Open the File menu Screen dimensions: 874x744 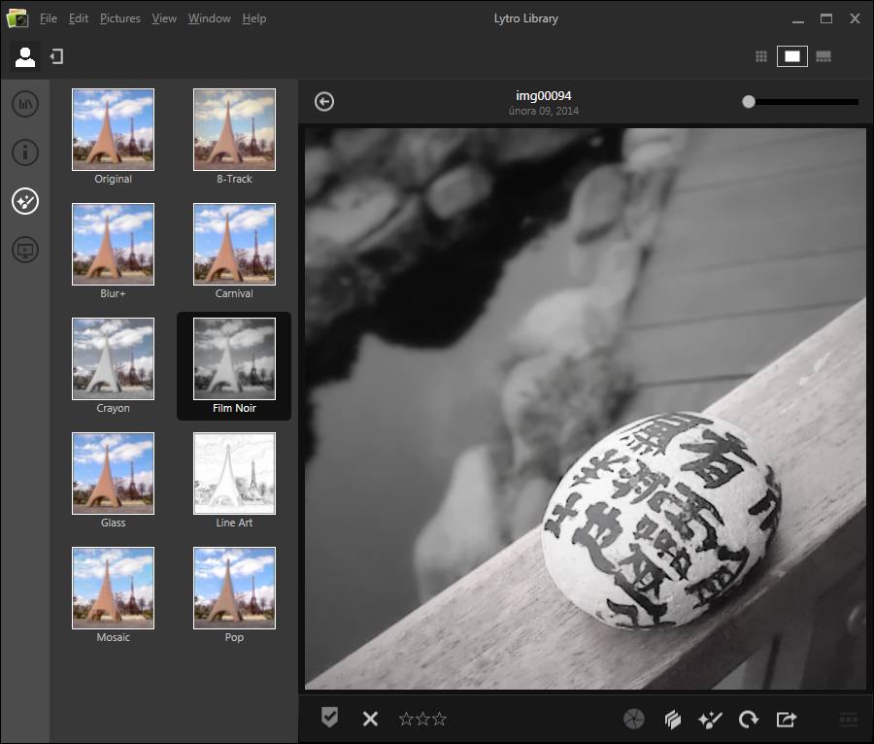tap(49, 18)
